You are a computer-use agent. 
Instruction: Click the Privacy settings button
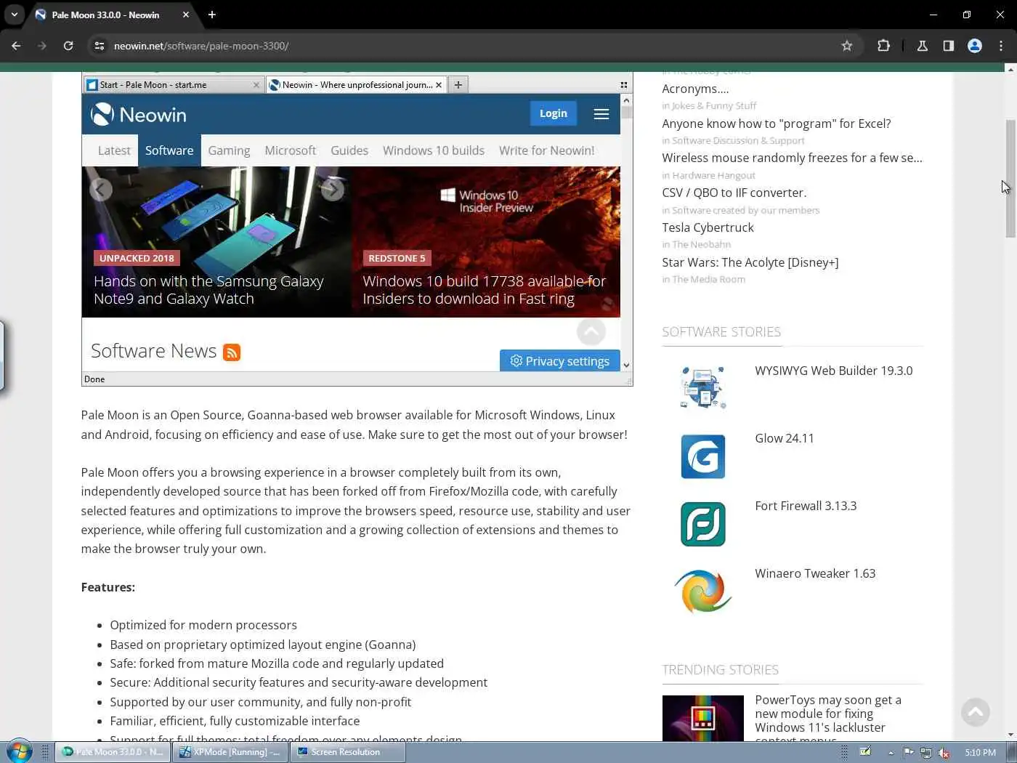coord(559,361)
